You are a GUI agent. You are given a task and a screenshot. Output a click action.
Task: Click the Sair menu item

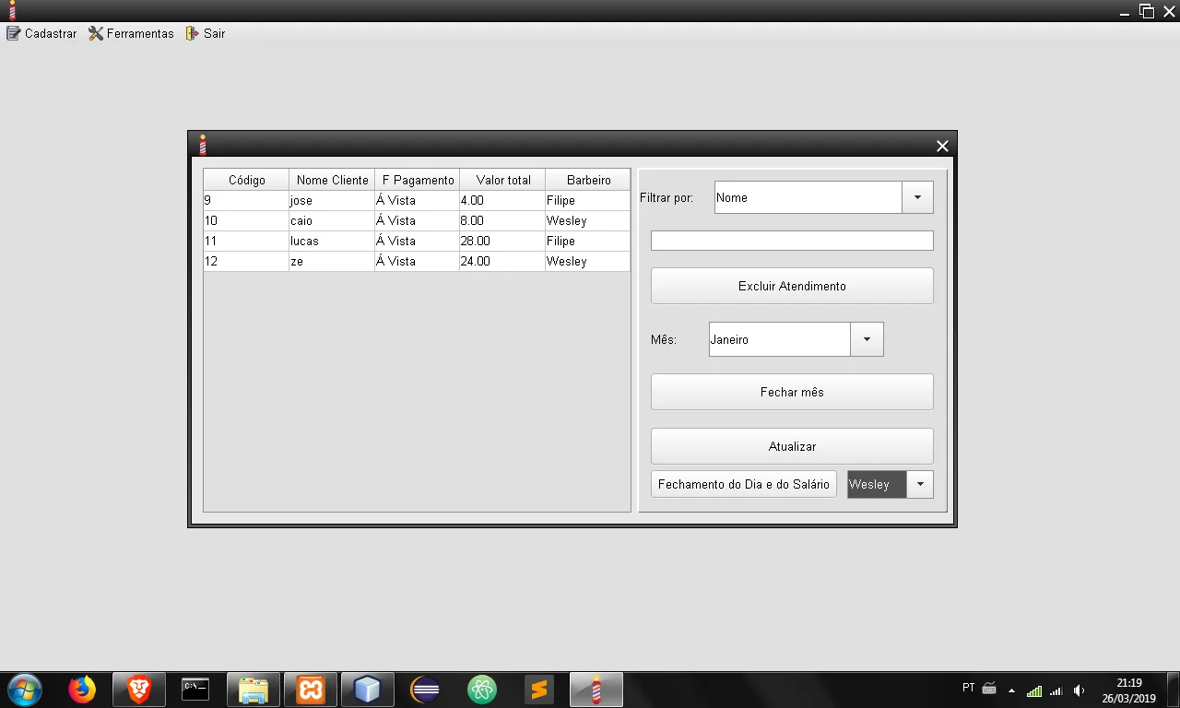(205, 33)
